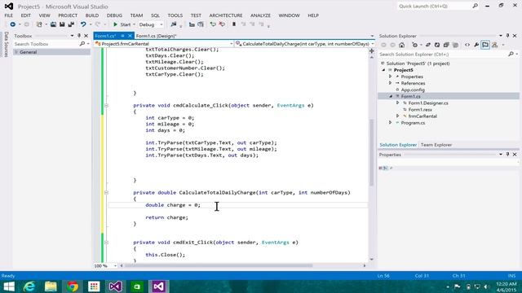
Task: Click the Solution Explorer Refresh icon
Action: (x=437, y=45)
